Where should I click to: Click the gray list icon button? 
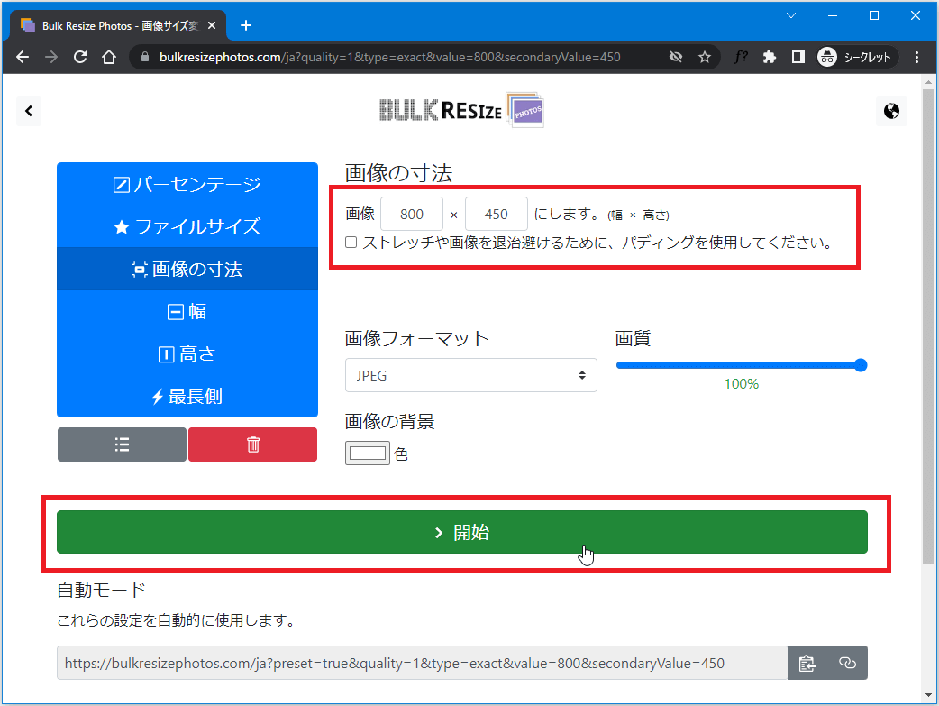[123, 445]
